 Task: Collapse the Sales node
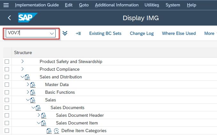28,100
